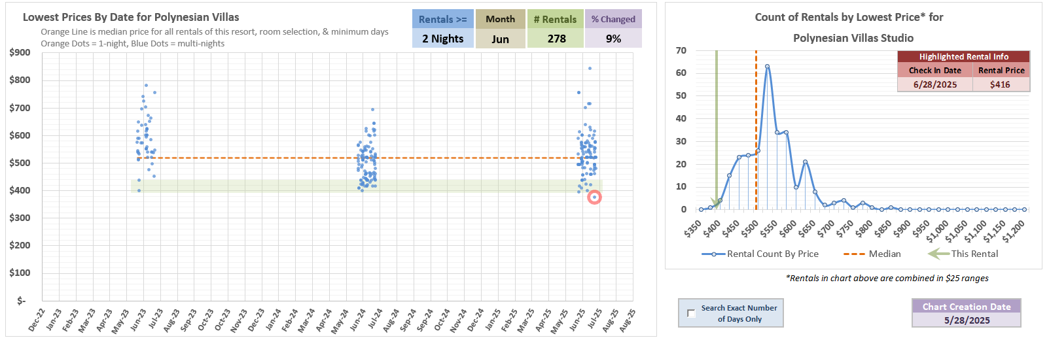The image size is (1049, 340).
Task: Select the 5/28/2025 chart creation date cell
Action: [966, 320]
